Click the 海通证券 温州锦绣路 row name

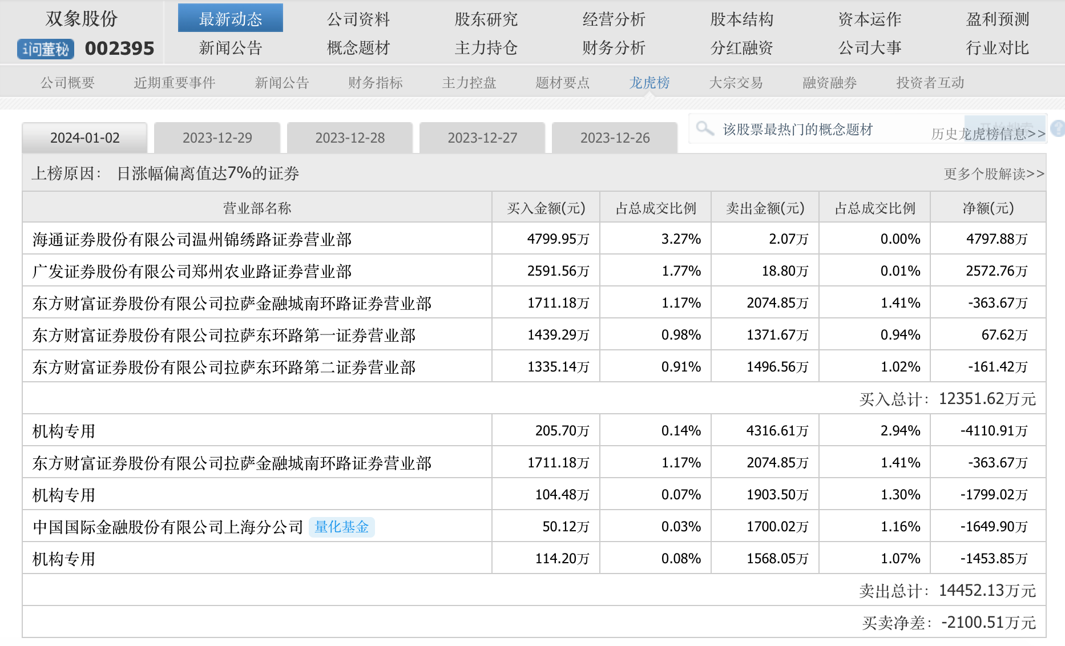[192, 239]
